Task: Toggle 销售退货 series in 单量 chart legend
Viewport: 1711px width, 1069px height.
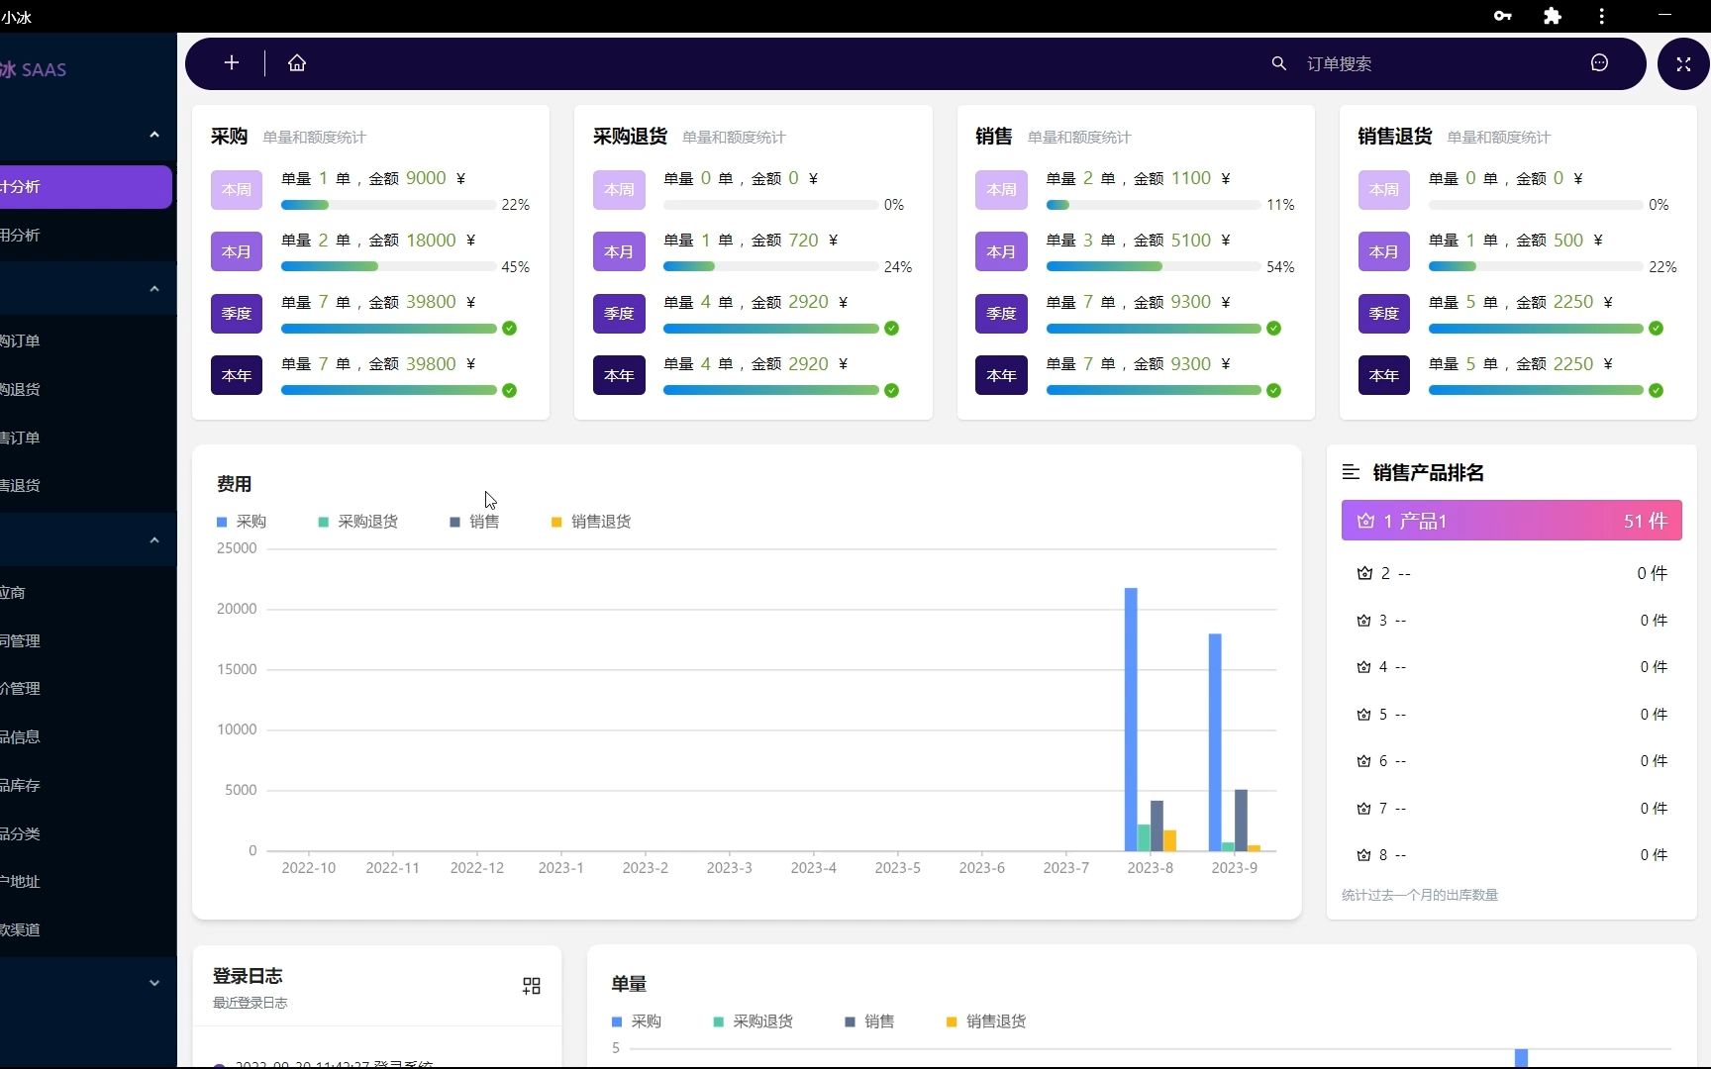Action: 986,1021
